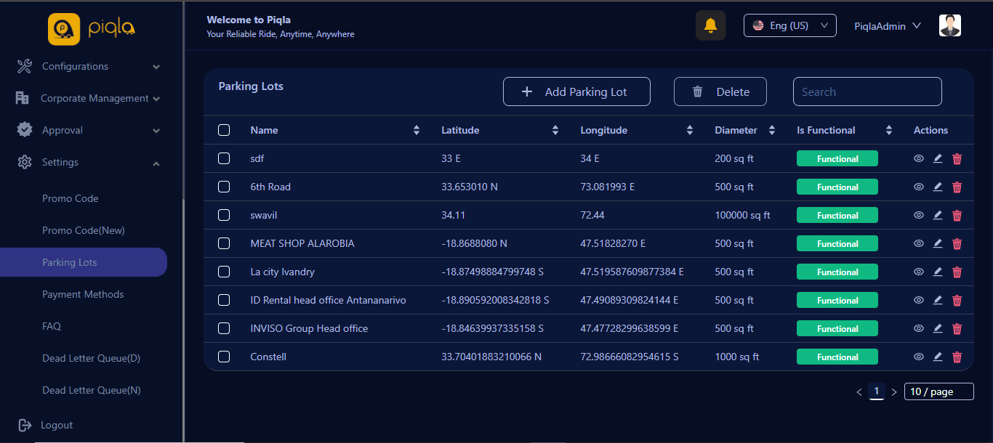Image resolution: width=993 pixels, height=443 pixels.
Task: Focus the Search input field
Action: [867, 92]
